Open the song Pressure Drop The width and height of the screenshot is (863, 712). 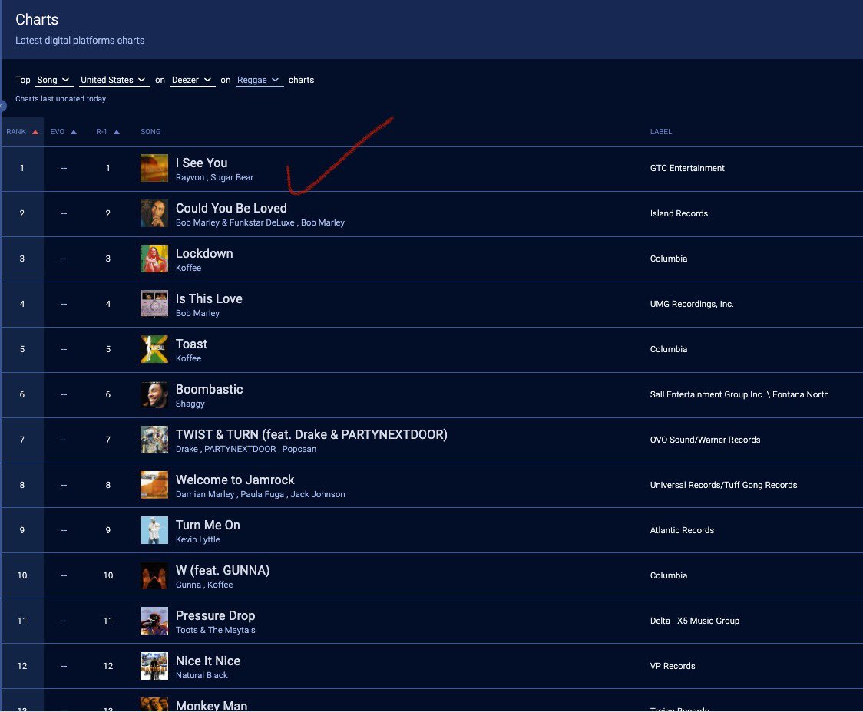tap(215, 616)
